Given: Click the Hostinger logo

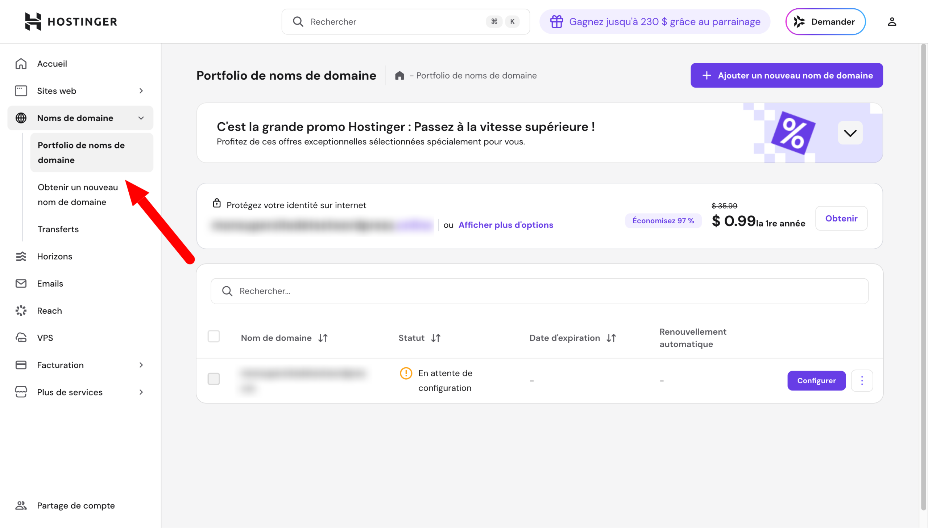Looking at the screenshot, I should point(71,22).
